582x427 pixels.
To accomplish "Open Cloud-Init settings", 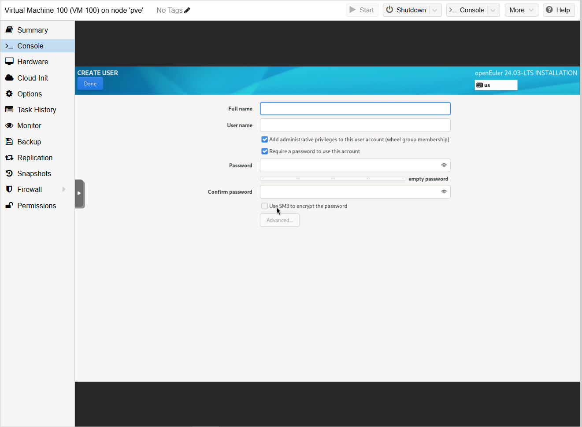I will pos(33,78).
